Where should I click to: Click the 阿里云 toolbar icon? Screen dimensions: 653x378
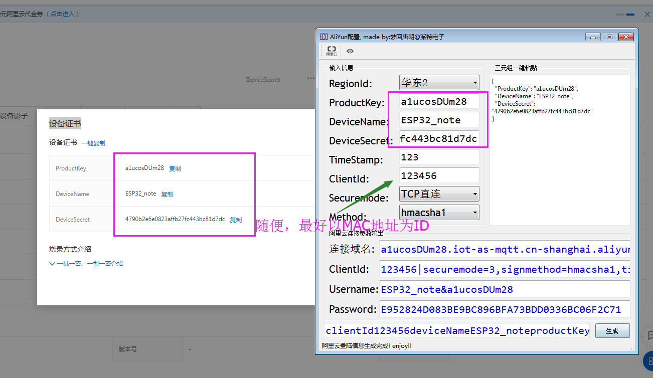332,51
